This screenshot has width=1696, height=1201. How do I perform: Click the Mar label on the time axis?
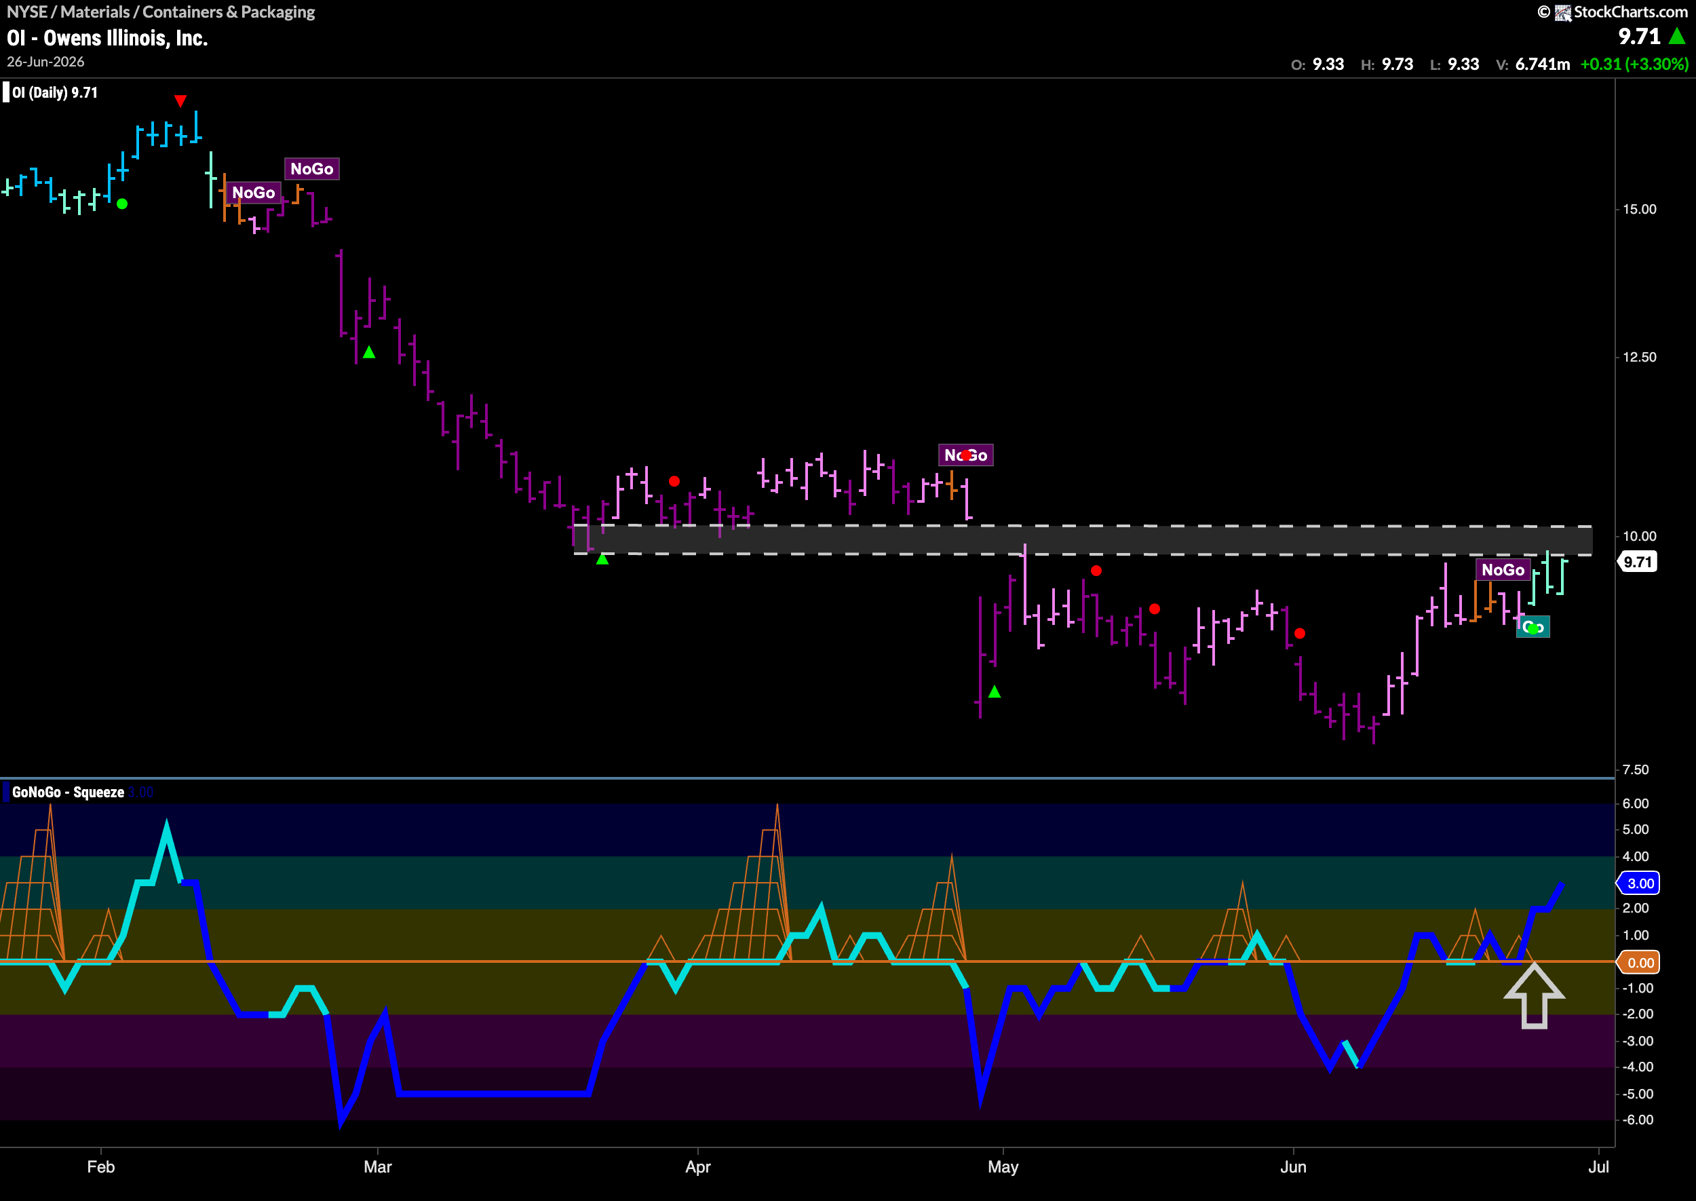click(x=378, y=1167)
